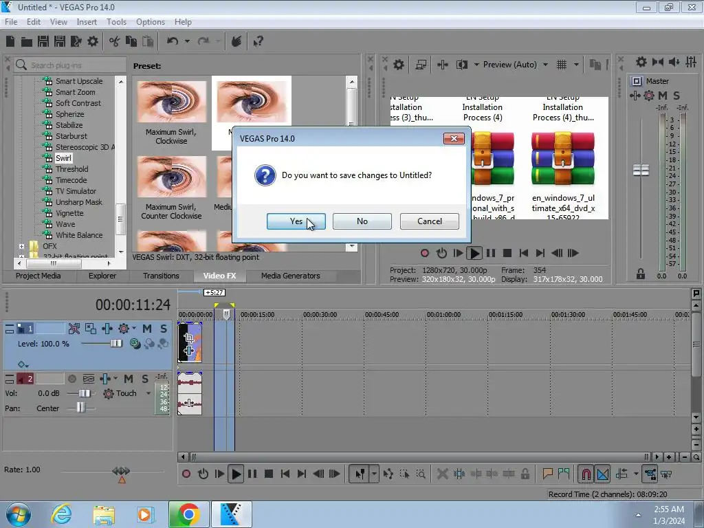The width and height of the screenshot is (704, 528).
Task: Select Maximum Swirl, Clockwise preset thumbnail
Action: (171, 102)
